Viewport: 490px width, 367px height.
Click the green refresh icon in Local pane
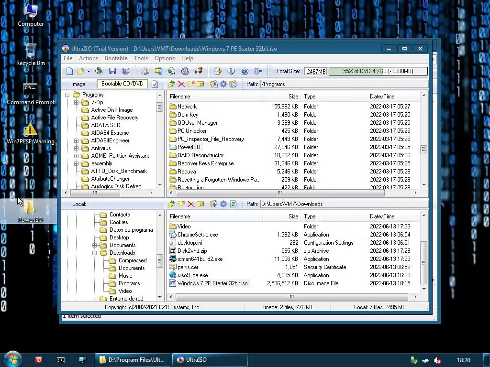(233, 204)
